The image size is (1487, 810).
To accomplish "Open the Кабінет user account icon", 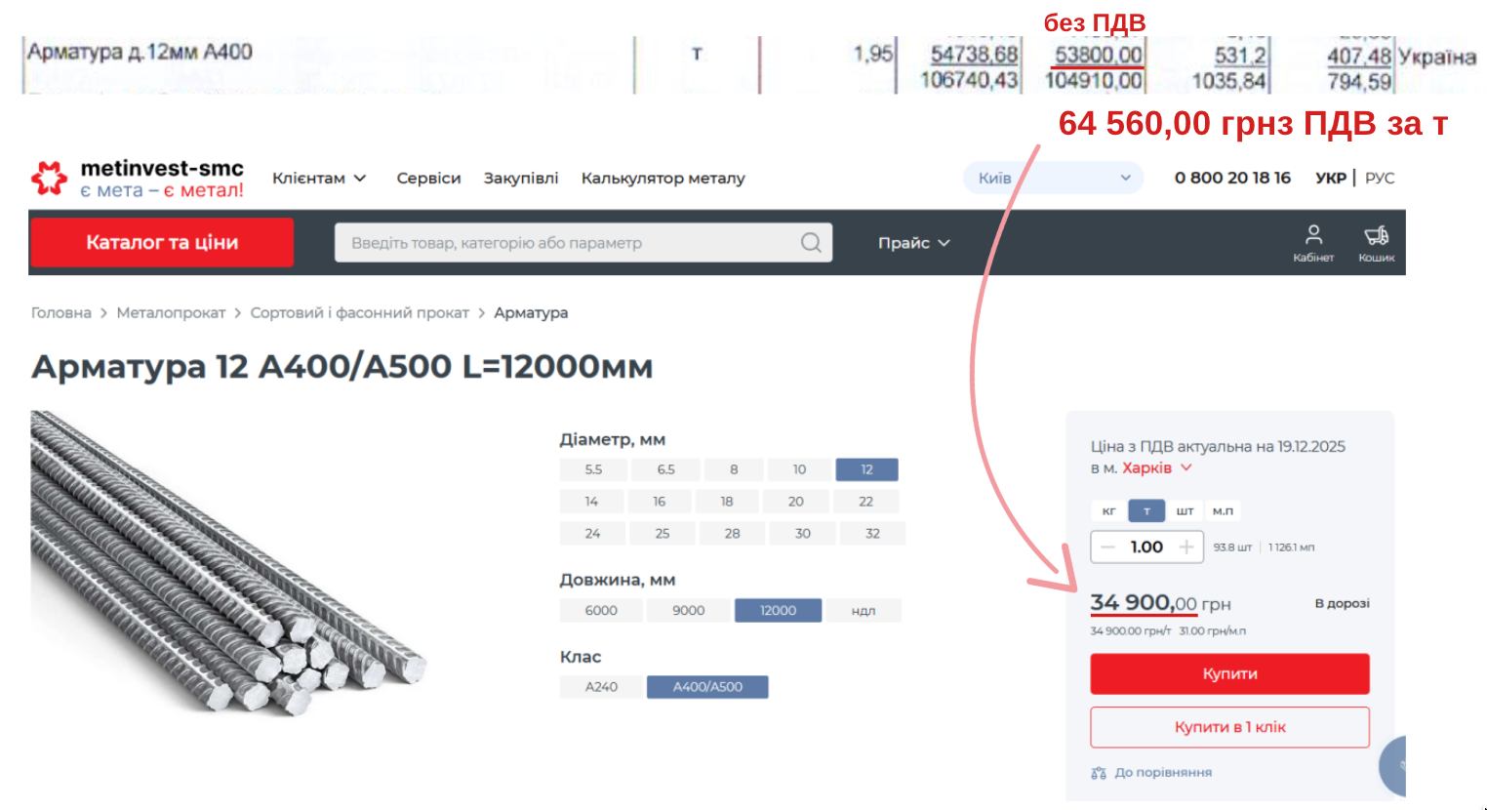I will click(1313, 235).
